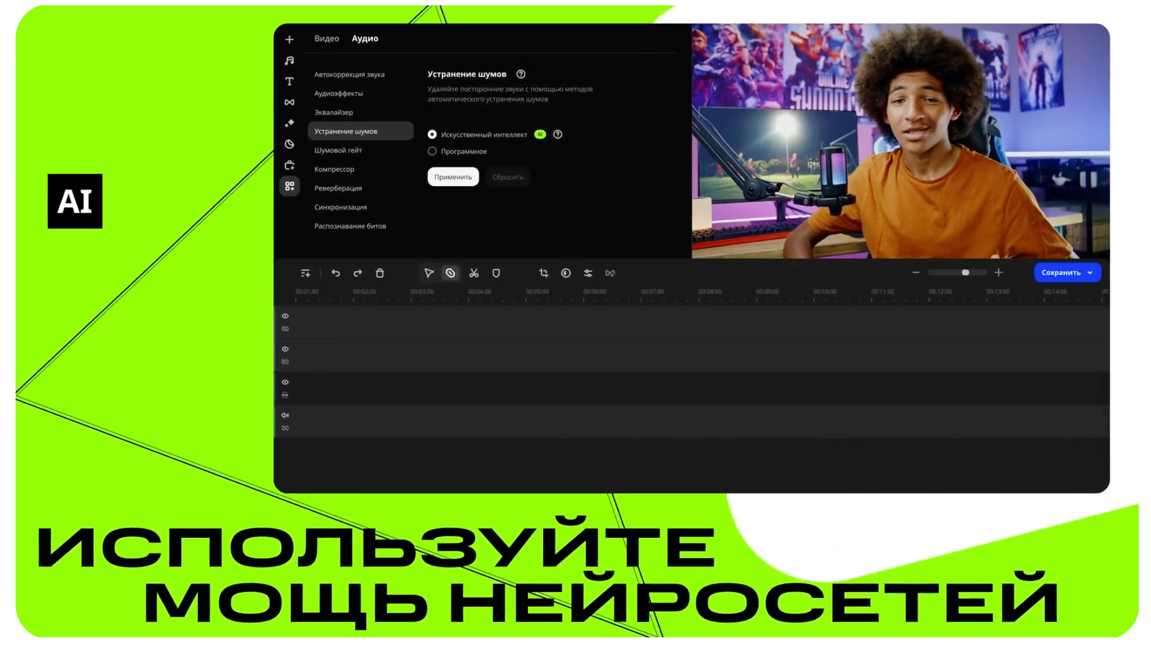Open the text titles T icon
The image size is (1151, 647).
pos(289,82)
